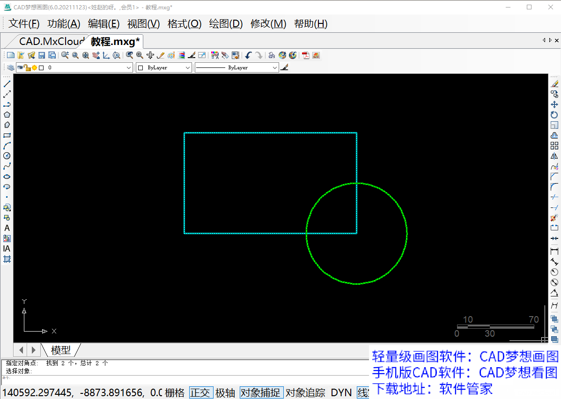This screenshot has width=561, height=399.
Task: Choose the Explode tool in right toolbar
Action: [x=554, y=218]
